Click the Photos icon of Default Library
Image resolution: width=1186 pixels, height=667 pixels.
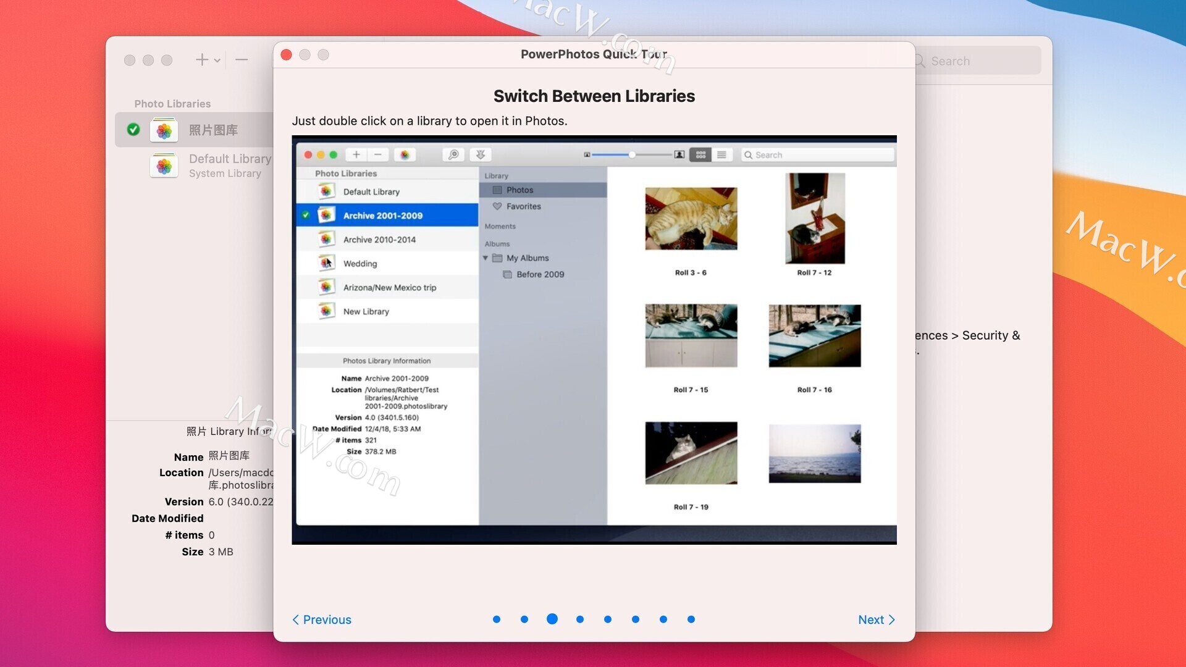[164, 166]
